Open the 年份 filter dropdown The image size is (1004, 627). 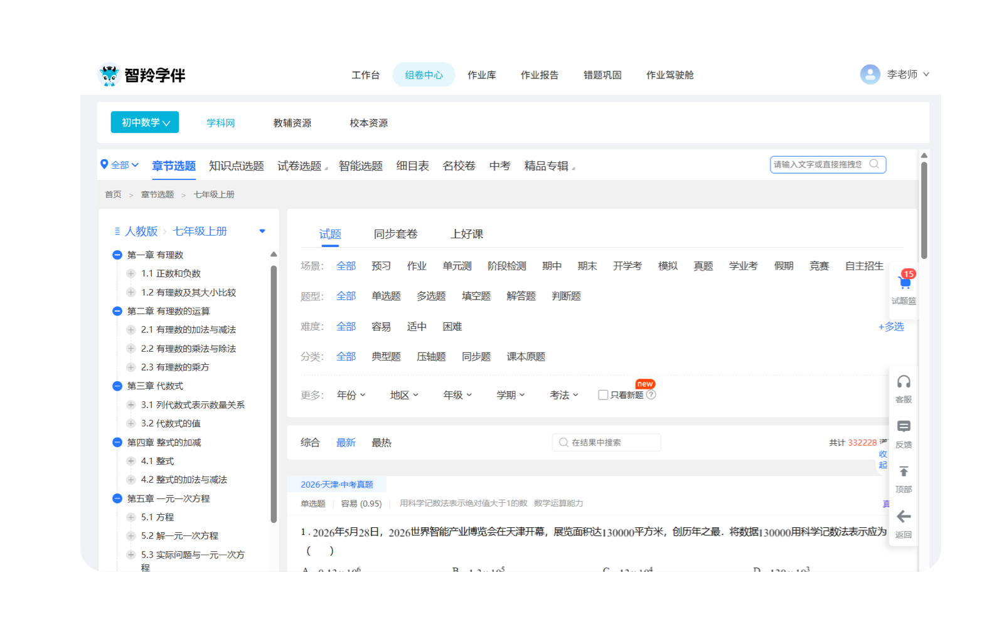[351, 395]
